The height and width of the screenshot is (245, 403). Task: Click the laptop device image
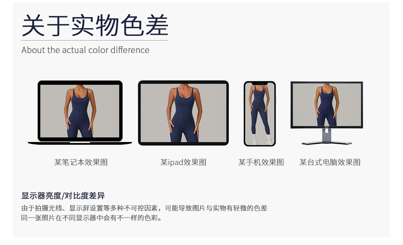80,113
